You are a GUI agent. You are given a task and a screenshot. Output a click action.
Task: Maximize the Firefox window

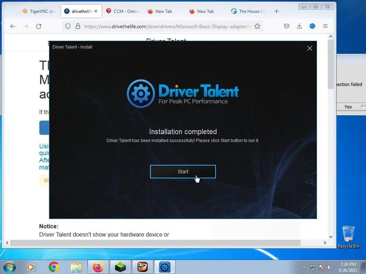[x=316, y=7]
